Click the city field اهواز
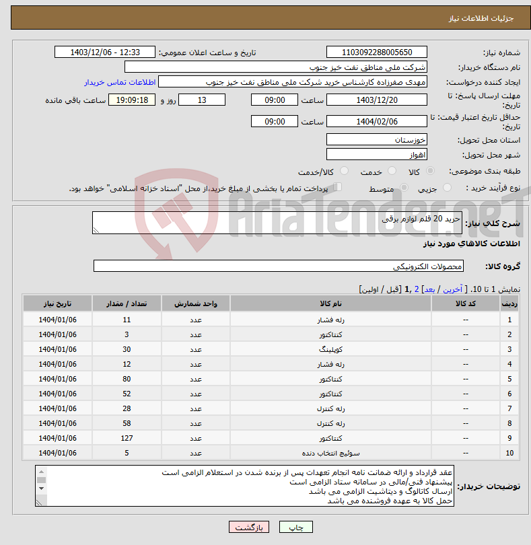Screen dimensions: 531x545 pos(377,154)
